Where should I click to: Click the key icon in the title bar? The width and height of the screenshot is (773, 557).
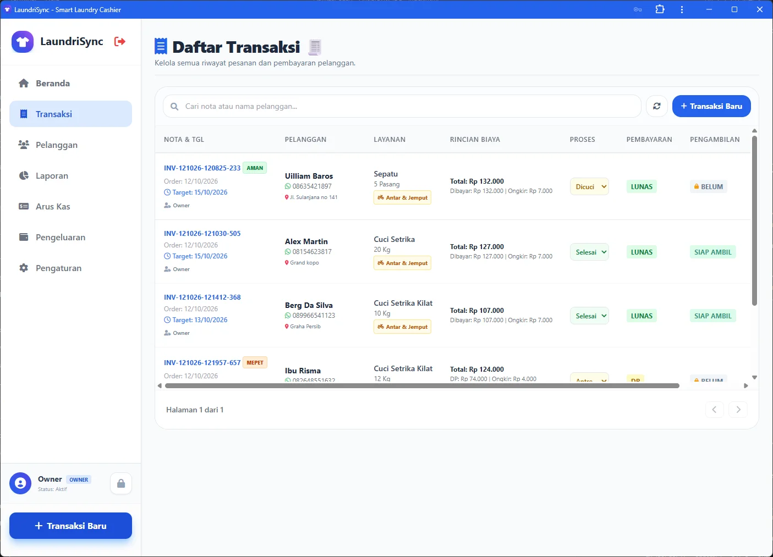(x=638, y=9)
